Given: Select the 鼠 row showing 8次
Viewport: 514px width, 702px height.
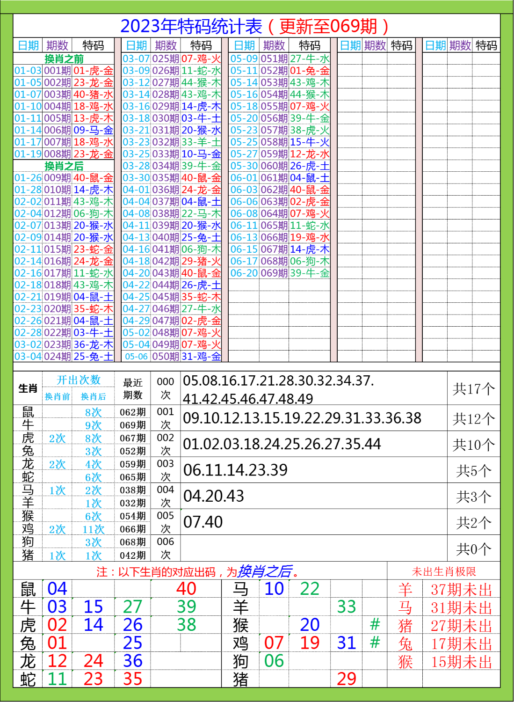Looking at the screenshot, I should (94, 413).
